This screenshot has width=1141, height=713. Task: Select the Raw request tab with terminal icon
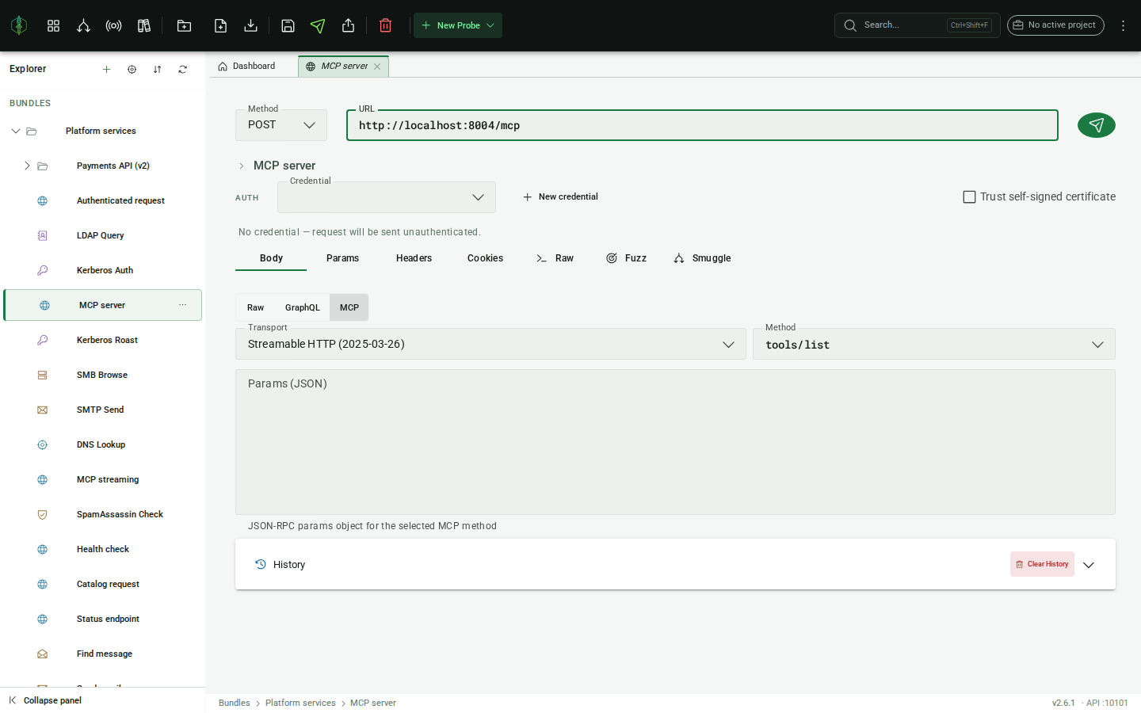point(555,258)
